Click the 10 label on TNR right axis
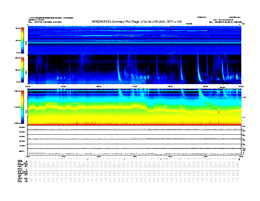 click(244, 118)
